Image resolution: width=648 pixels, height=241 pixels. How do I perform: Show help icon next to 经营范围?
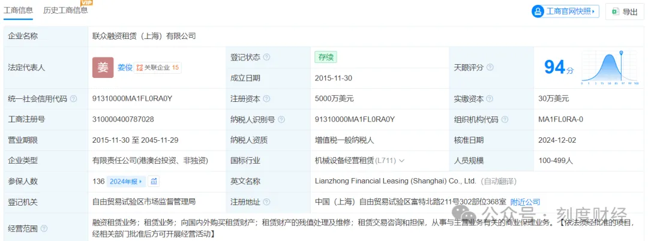pyautogui.click(x=44, y=228)
